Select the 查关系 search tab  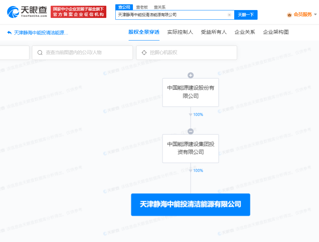click(x=159, y=7)
